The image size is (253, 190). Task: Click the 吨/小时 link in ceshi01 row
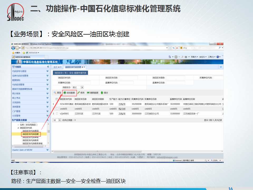click(122, 109)
